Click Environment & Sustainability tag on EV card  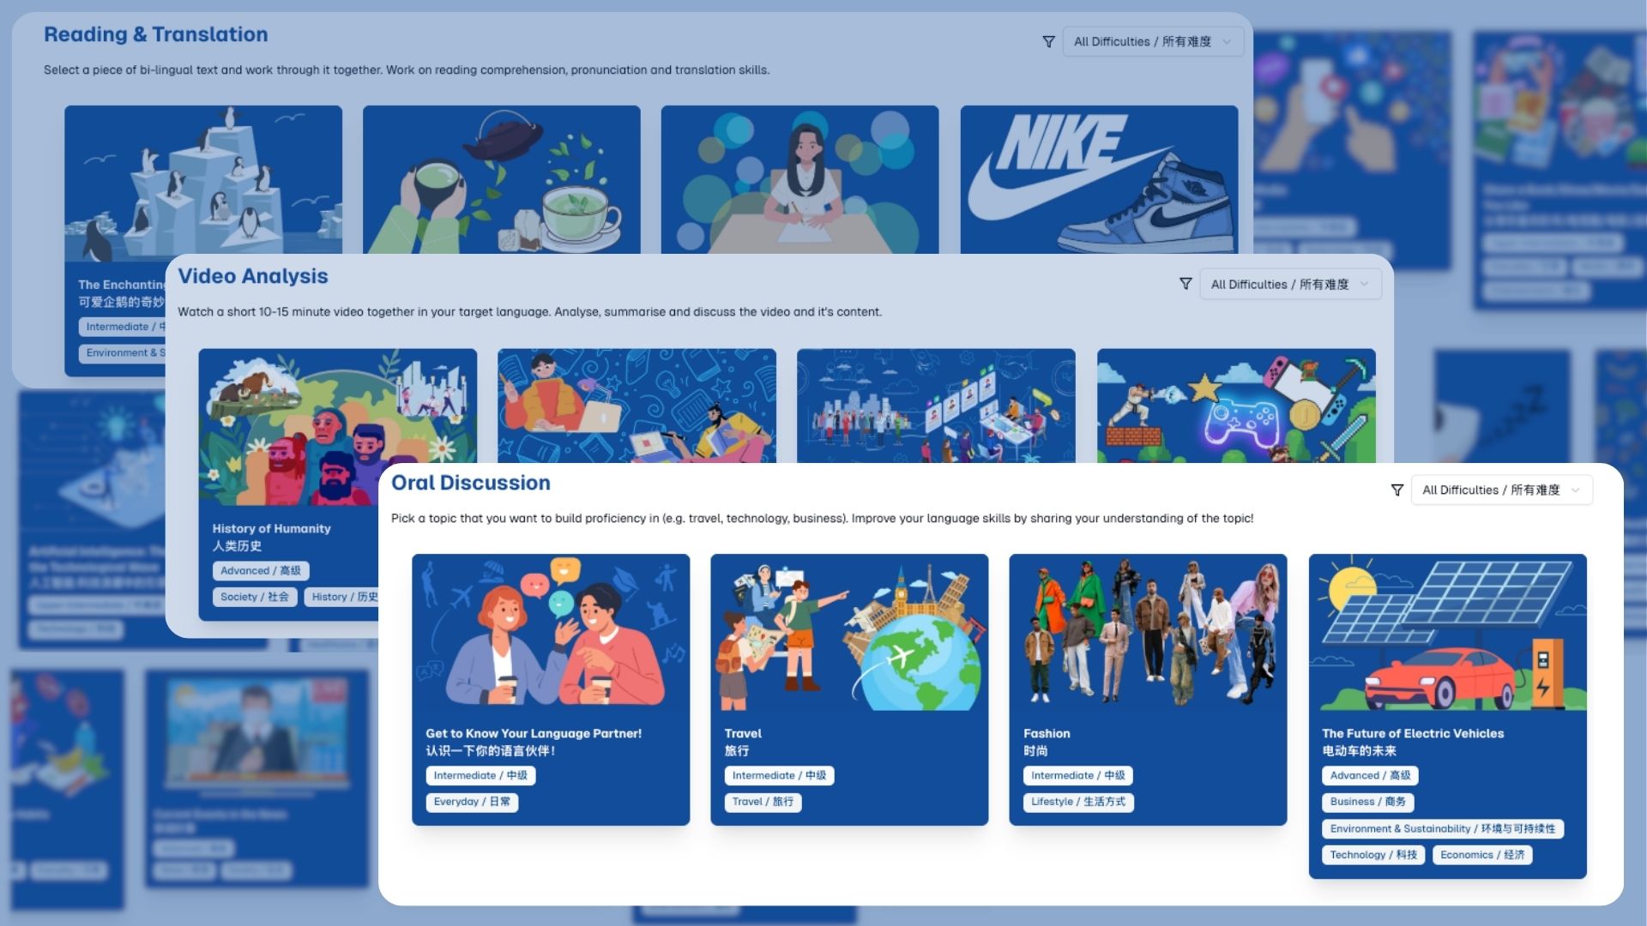click(1443, 828)
